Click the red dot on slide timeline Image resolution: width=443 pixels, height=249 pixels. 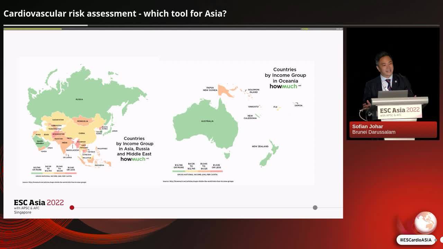click(x=72, y=207)
